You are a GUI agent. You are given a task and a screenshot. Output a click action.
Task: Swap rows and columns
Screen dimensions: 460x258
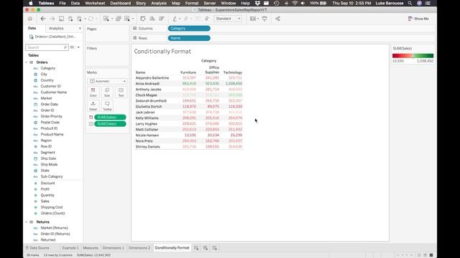pyautogui.click(x=143, y=19)
